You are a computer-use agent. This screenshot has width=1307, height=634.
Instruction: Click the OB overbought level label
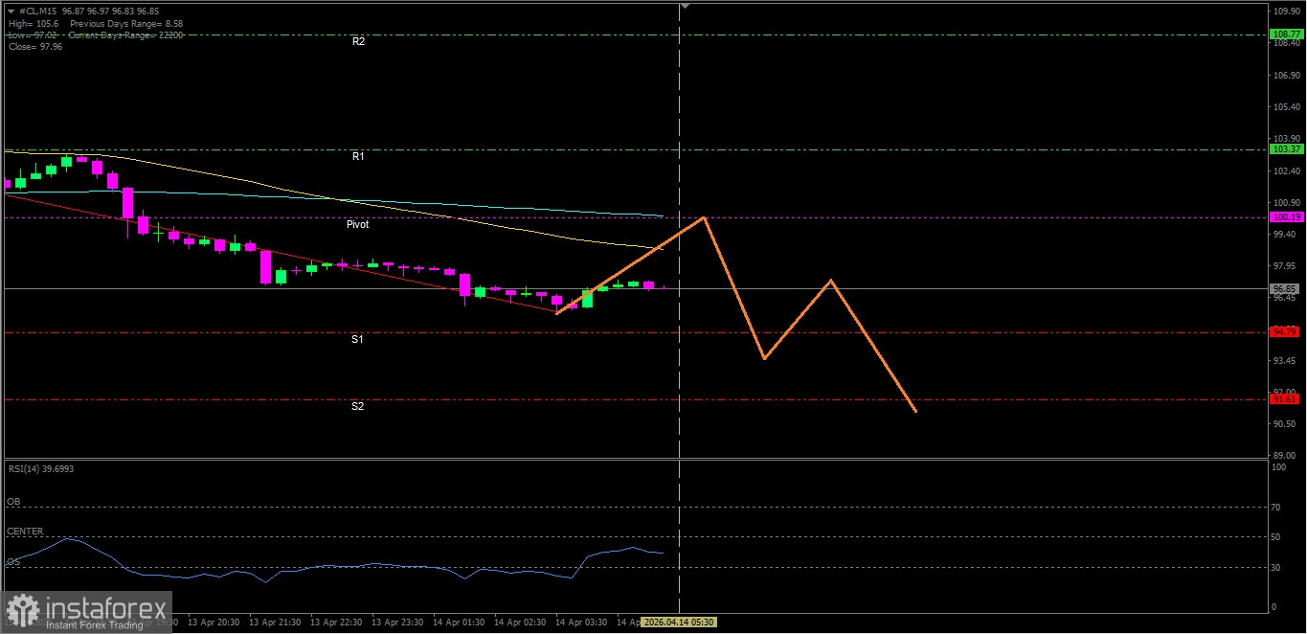click(x=13, y=502)
